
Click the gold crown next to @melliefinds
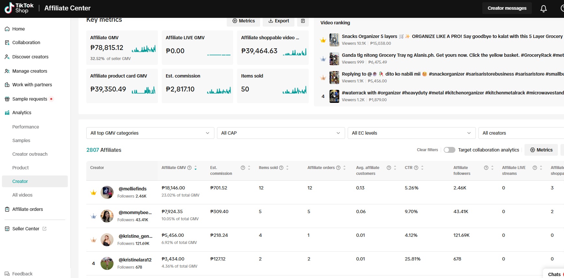point(93,193)
